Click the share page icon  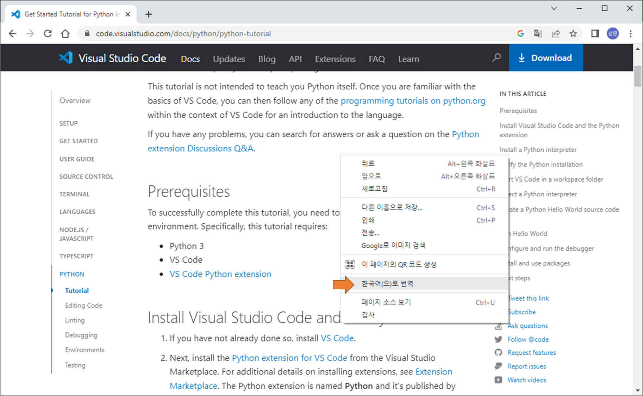point(556,33)
